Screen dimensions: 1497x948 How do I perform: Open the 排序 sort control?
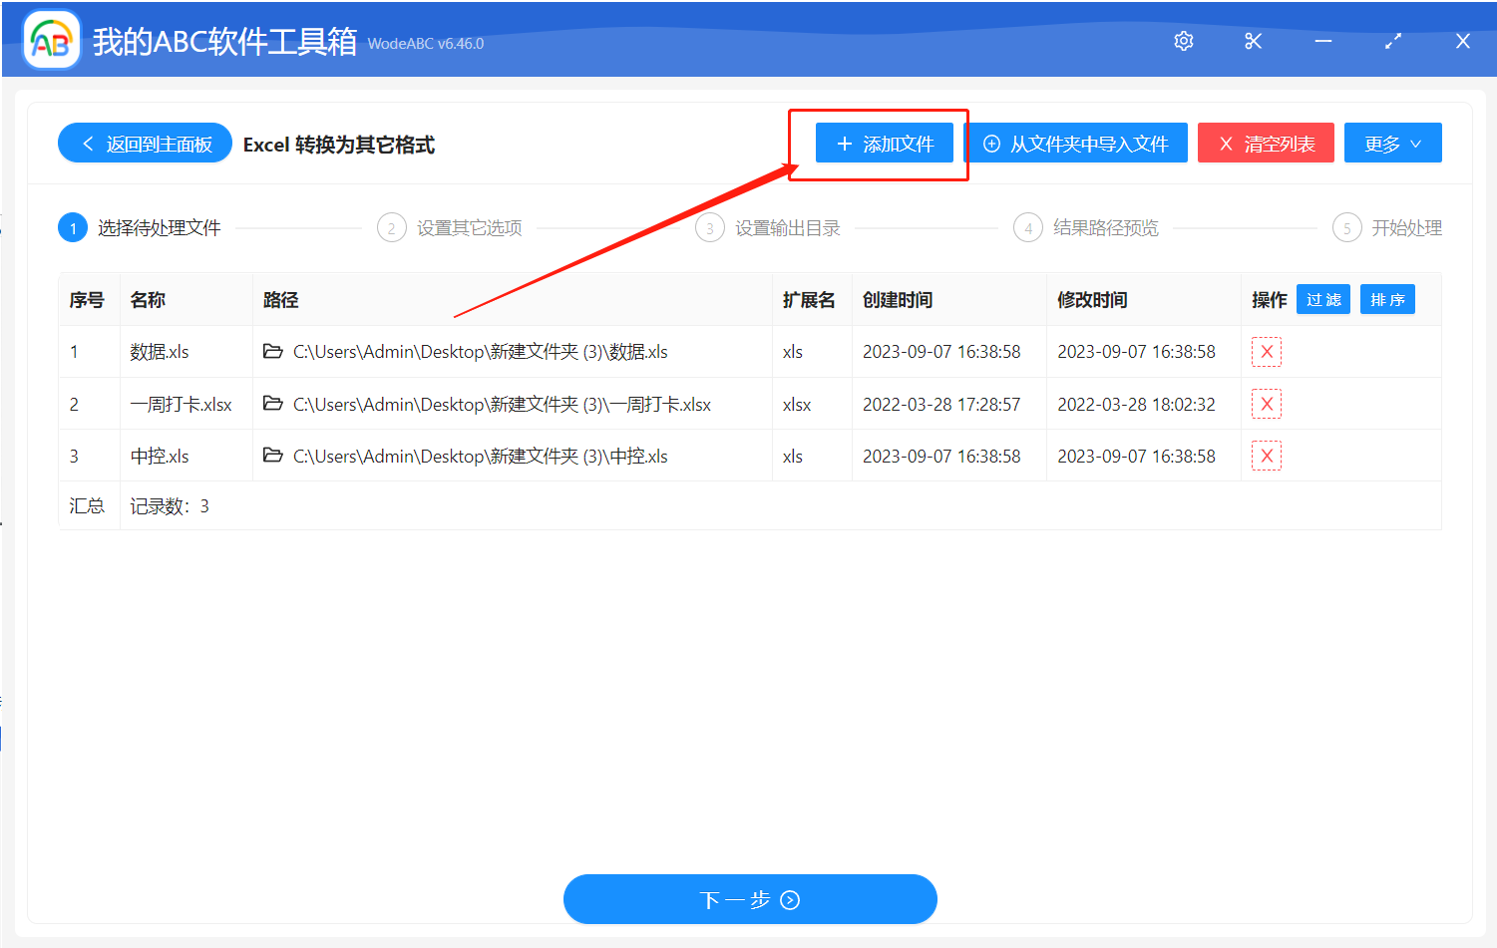pyautogui.click(x=1387, y=299)
